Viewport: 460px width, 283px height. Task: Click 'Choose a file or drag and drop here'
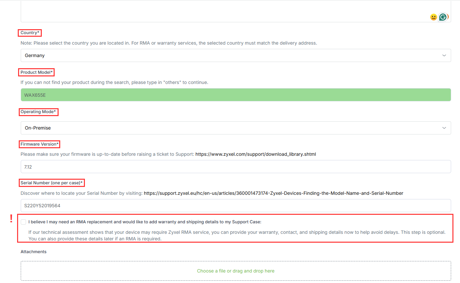coord(236,271)
